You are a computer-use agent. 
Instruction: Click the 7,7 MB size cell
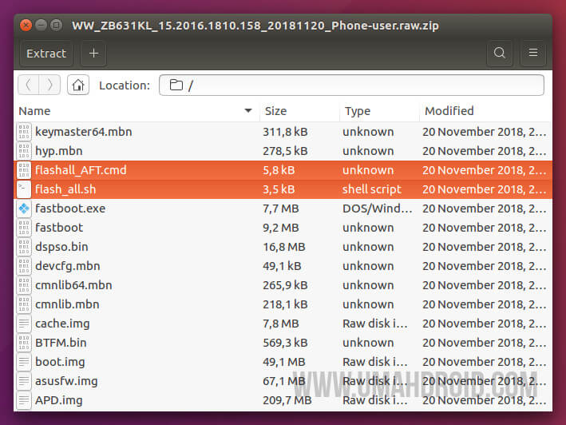click(281, 209)
